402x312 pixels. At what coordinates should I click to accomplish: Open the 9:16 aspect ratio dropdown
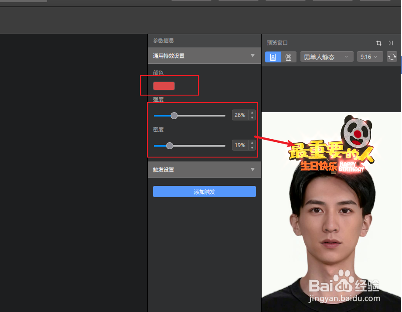click(x=370, y=57)
